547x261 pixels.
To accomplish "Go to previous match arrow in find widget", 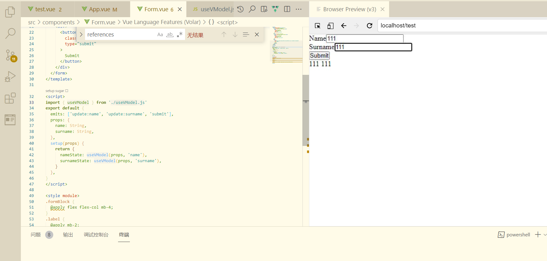I will point(224,35).
